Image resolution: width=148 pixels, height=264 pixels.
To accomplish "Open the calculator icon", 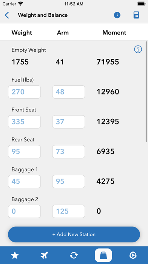I will coord(136,15).
